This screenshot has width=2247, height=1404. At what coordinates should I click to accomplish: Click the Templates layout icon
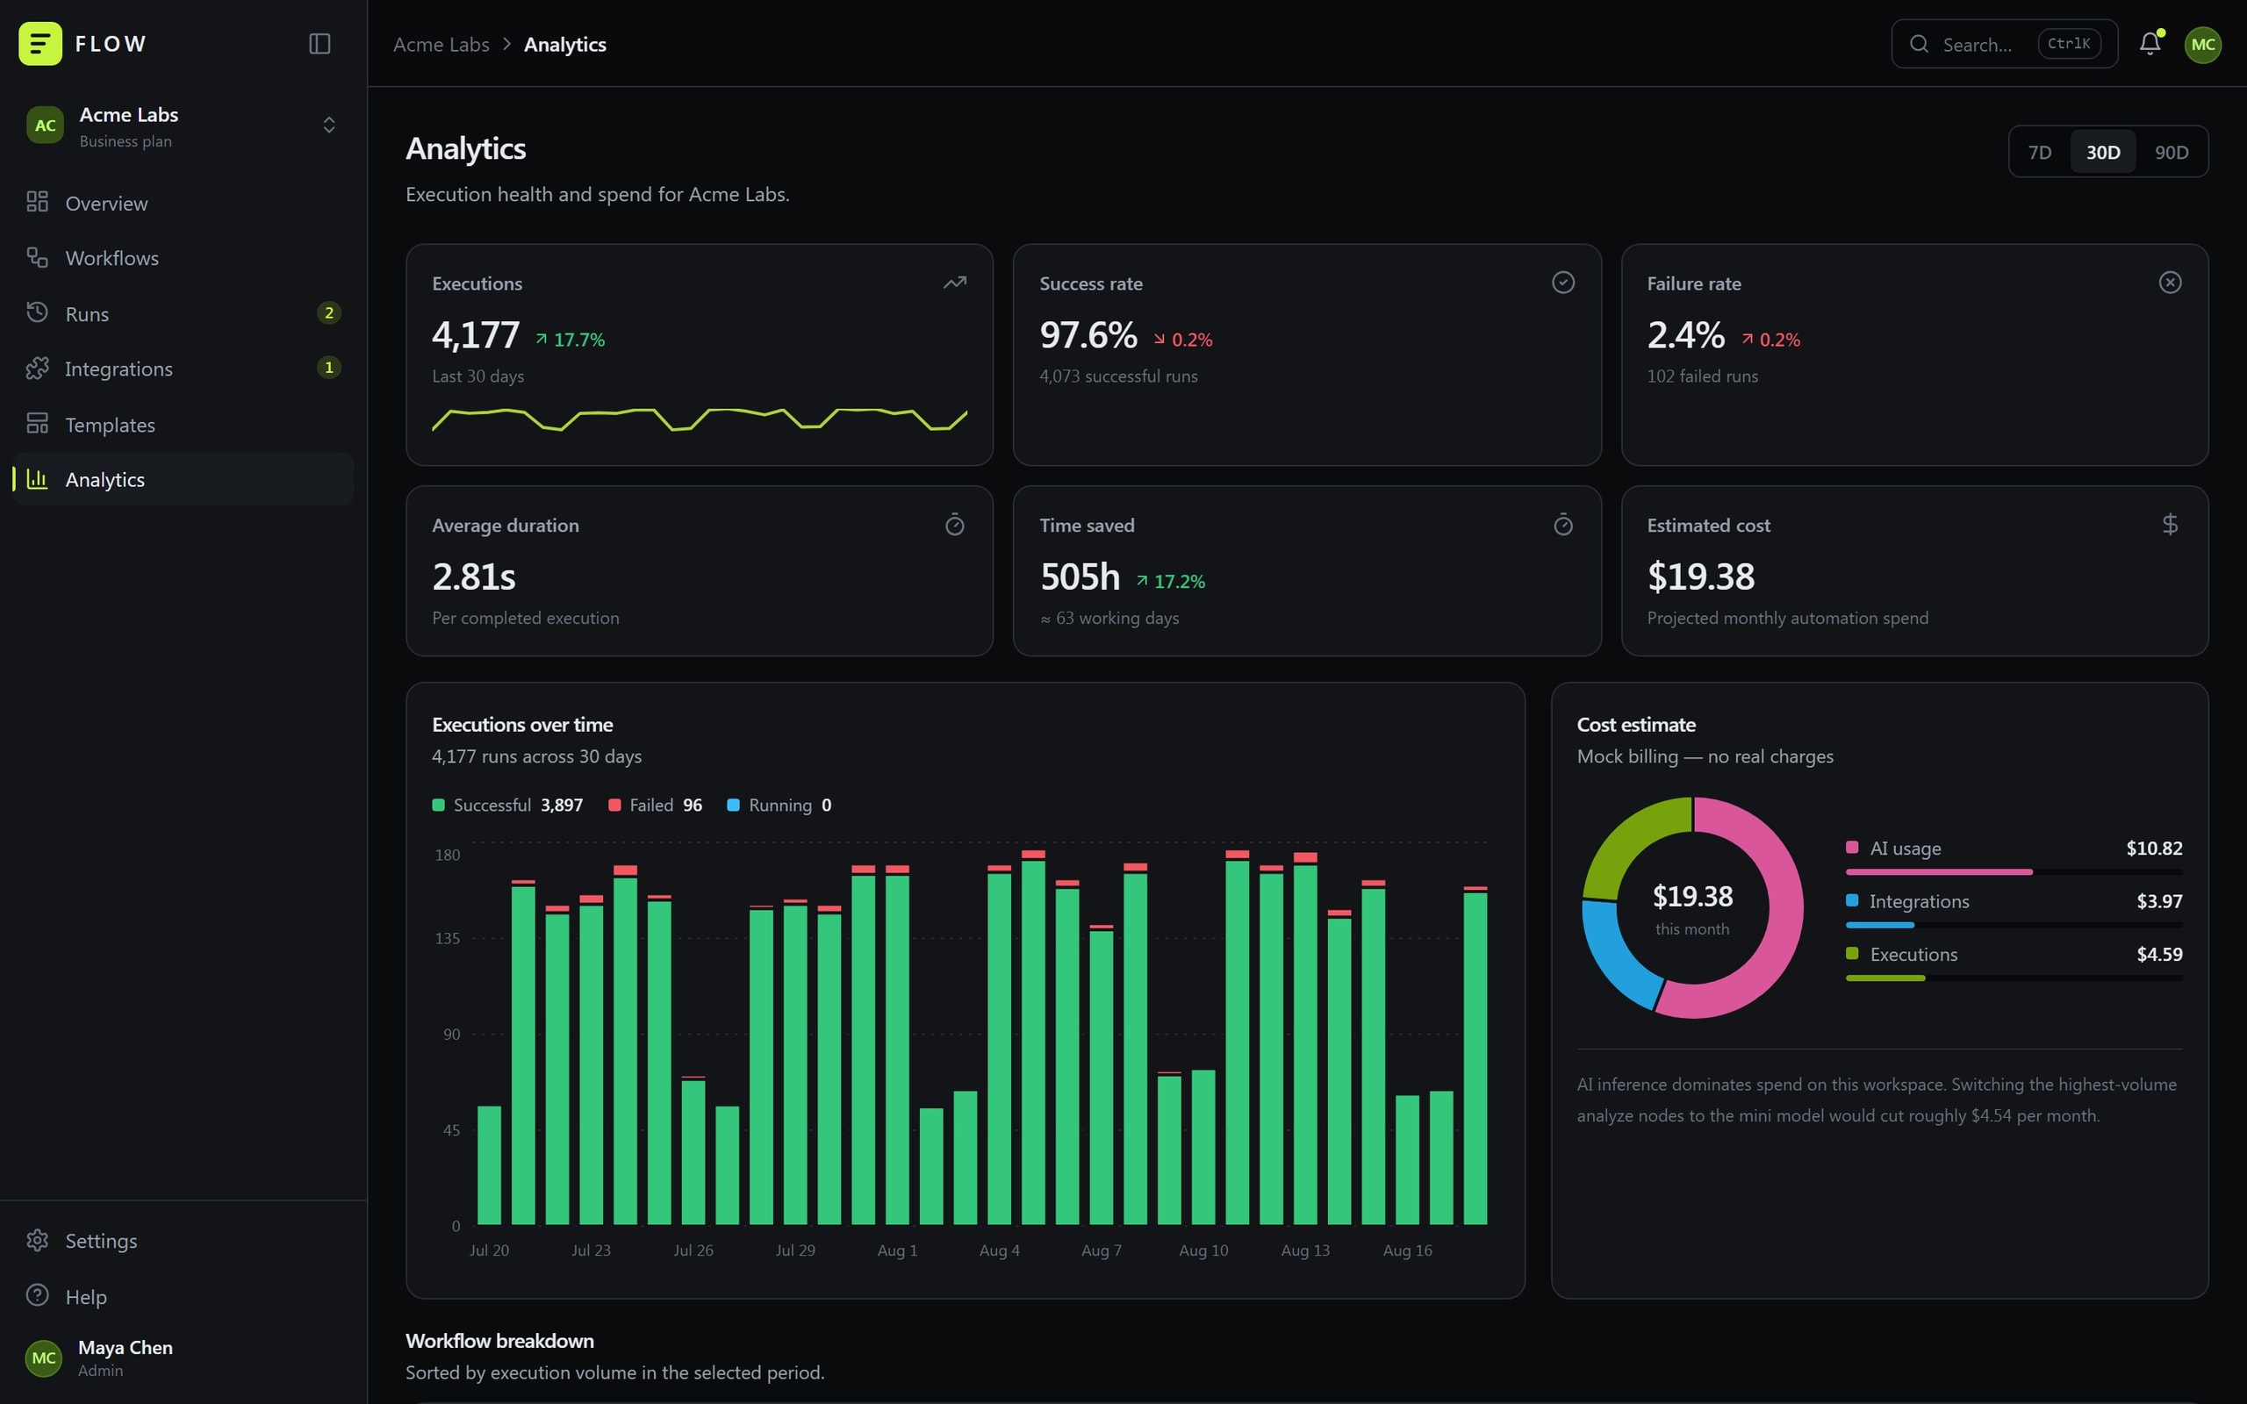(x=37, y=424)
